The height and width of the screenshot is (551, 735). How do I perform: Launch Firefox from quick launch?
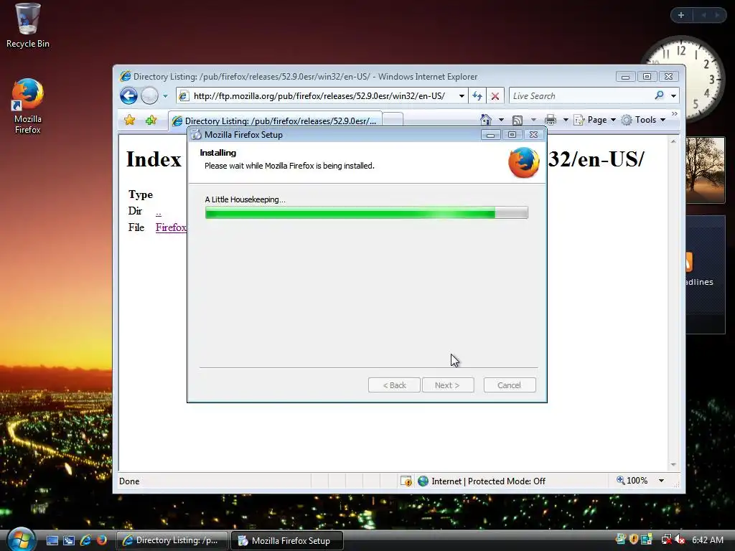101,540
